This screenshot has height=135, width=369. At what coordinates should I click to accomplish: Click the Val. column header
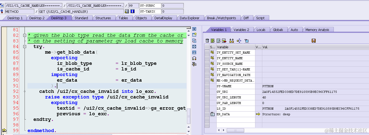tap(315, 47)
